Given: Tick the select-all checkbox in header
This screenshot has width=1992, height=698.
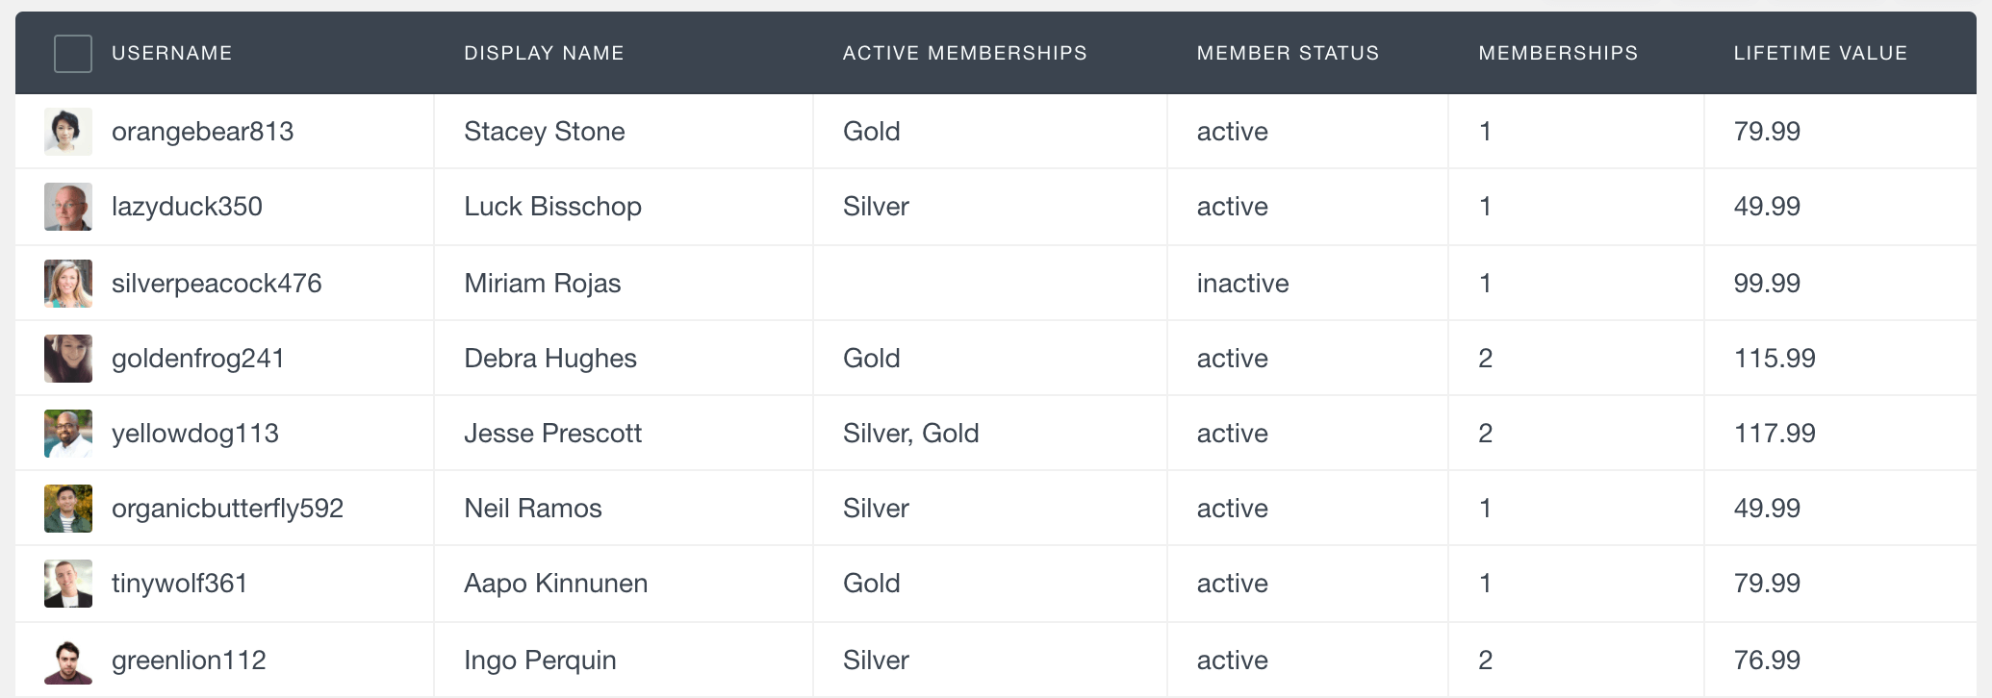Looking at the screenshot, I should [73, 54].
